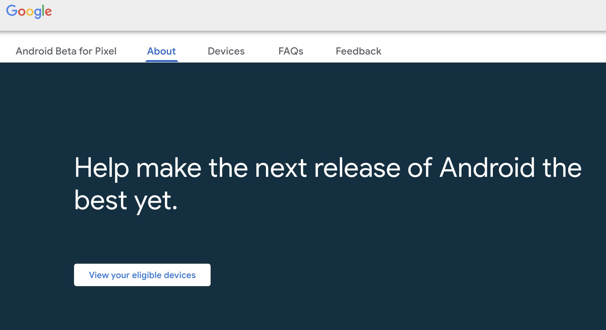Open the FAQs tab
606x330 pixels.
[291, 51]
